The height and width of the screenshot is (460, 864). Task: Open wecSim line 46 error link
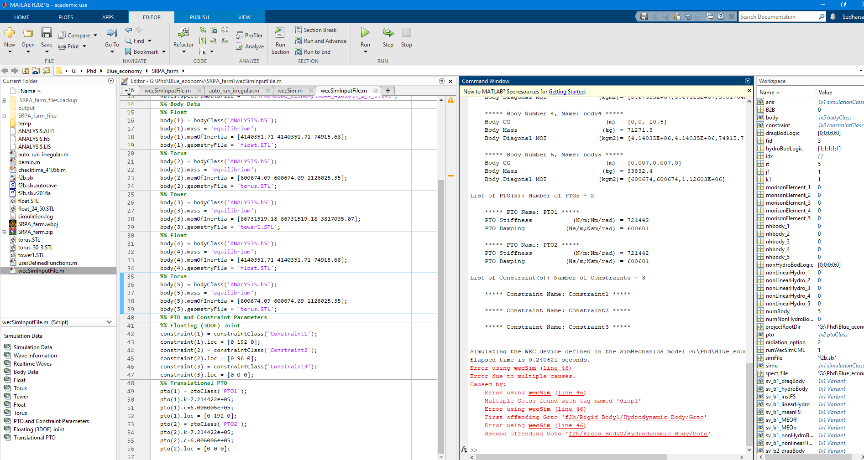556,368
